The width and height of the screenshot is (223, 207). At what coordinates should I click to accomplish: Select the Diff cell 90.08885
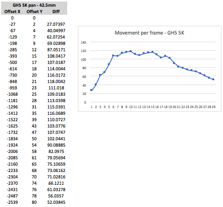click(56, 145)
